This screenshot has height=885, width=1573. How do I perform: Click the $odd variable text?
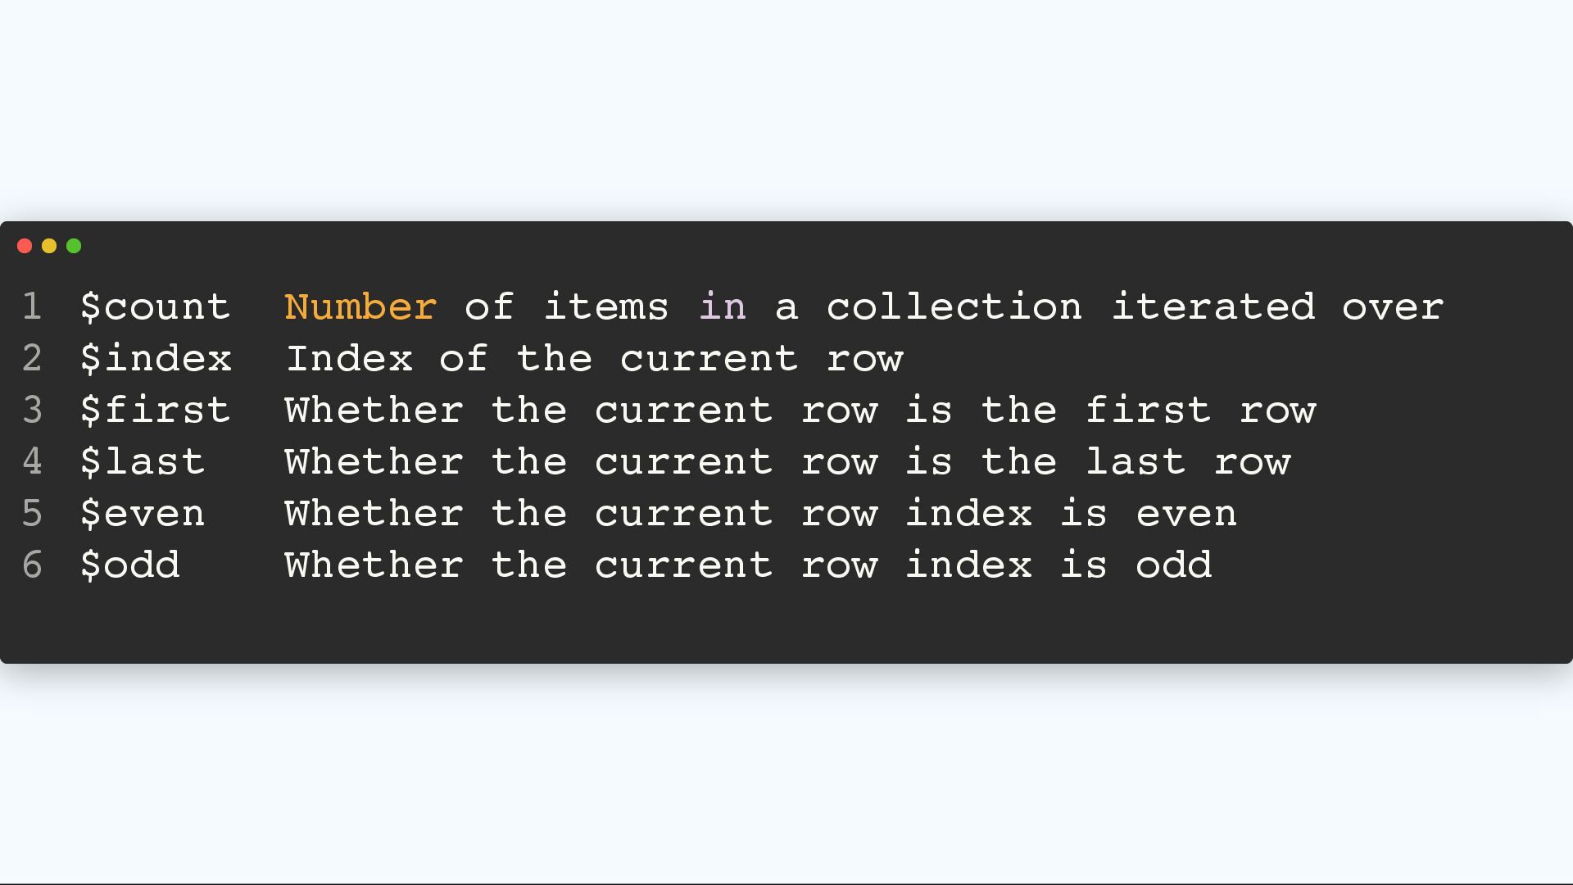click(130, 565)
